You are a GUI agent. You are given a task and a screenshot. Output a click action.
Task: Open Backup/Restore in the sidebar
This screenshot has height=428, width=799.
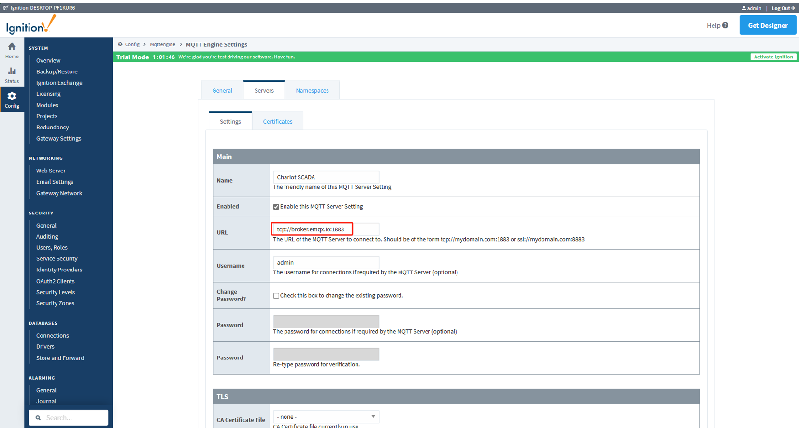point(57,71)
